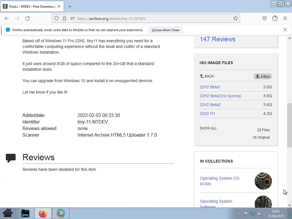This screenshot has width=292, height=219.
Task: Click the scrollbar up arrow
Action: tap(289, 38)
